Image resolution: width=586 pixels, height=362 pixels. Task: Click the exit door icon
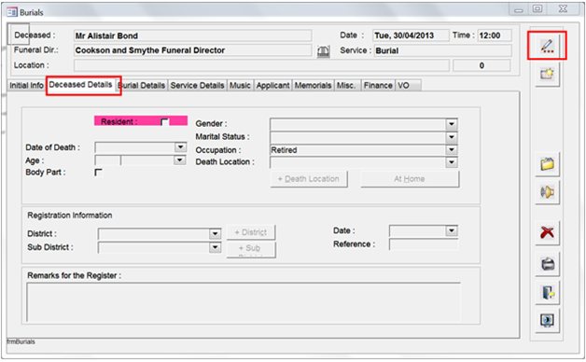(x=547, y=293)
